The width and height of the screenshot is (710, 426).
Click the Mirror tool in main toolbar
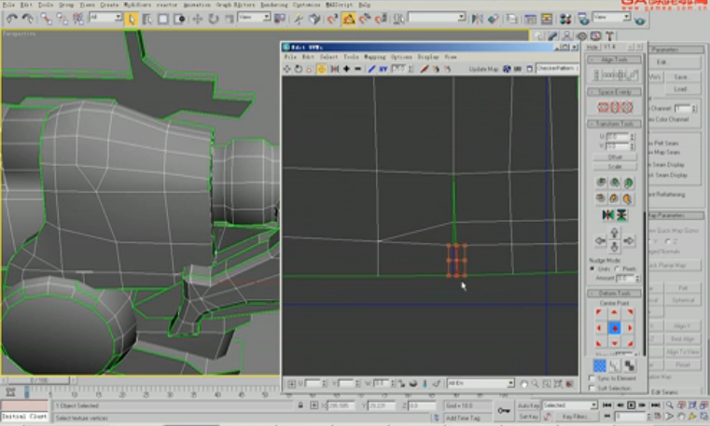click(477, 19)
